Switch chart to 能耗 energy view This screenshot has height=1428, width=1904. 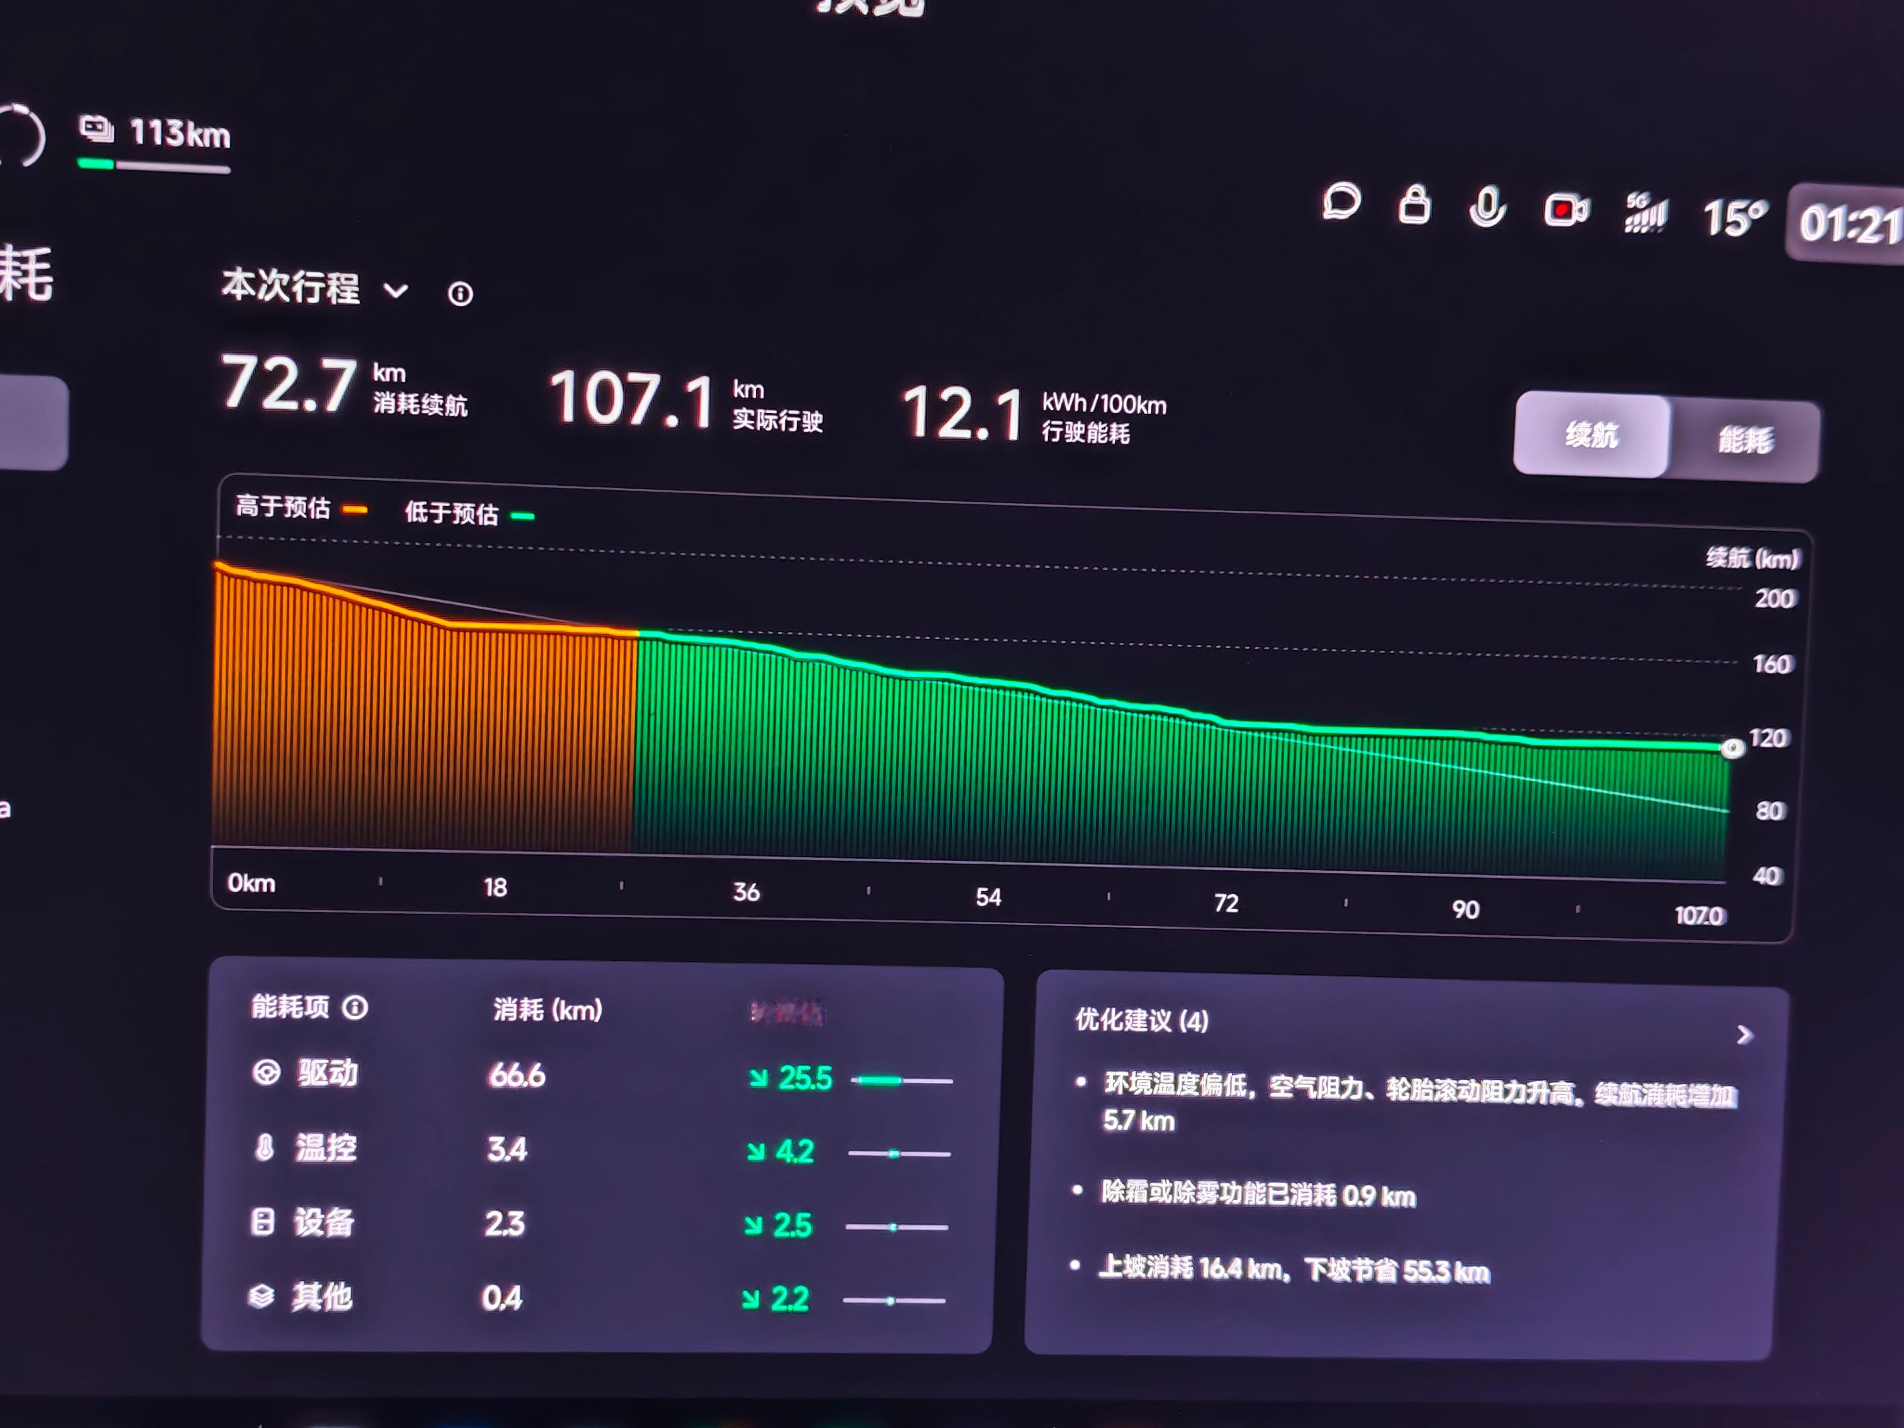(1745, 441)
